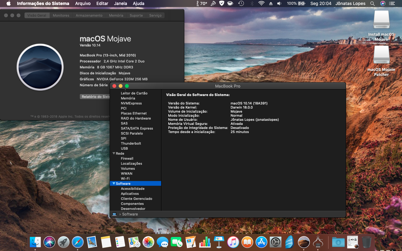Collapse the Rede section triangle
The height and width of the screenshot is (251, 402).
tap(114, 153)
